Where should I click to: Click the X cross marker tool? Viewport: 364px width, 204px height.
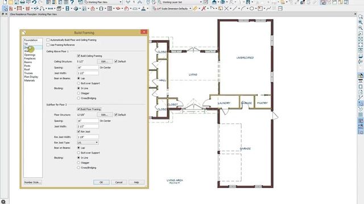click(x=226, y=9)
